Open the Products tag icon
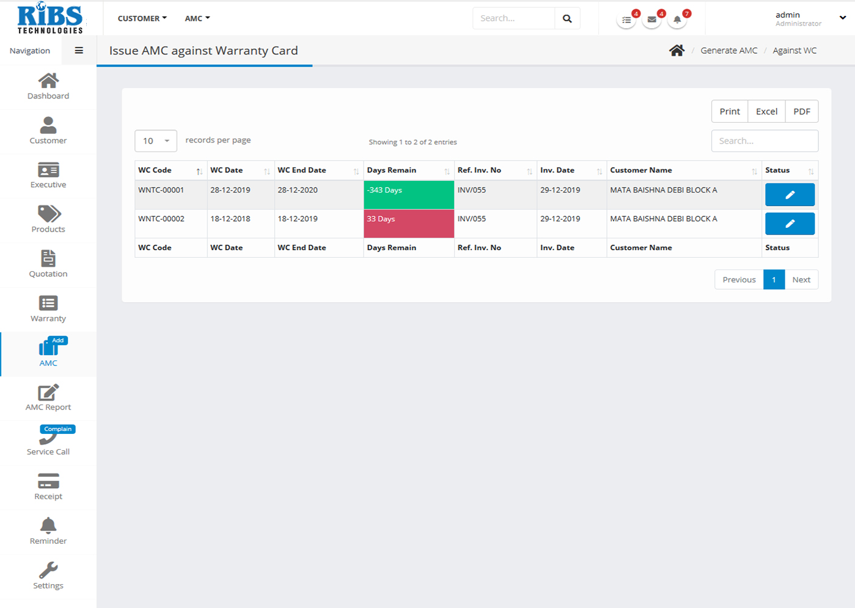This screenshot has height=608, width=855. click(48, 214)
